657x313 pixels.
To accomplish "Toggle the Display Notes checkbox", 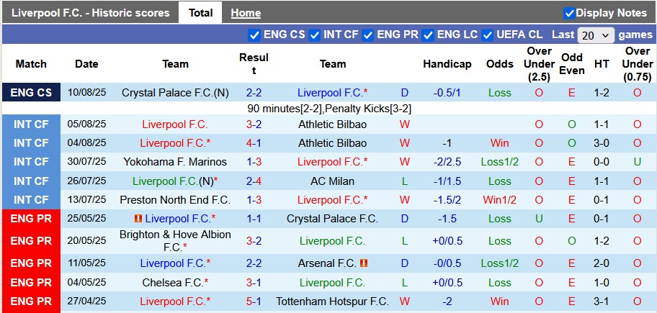I will click(569, 13).
